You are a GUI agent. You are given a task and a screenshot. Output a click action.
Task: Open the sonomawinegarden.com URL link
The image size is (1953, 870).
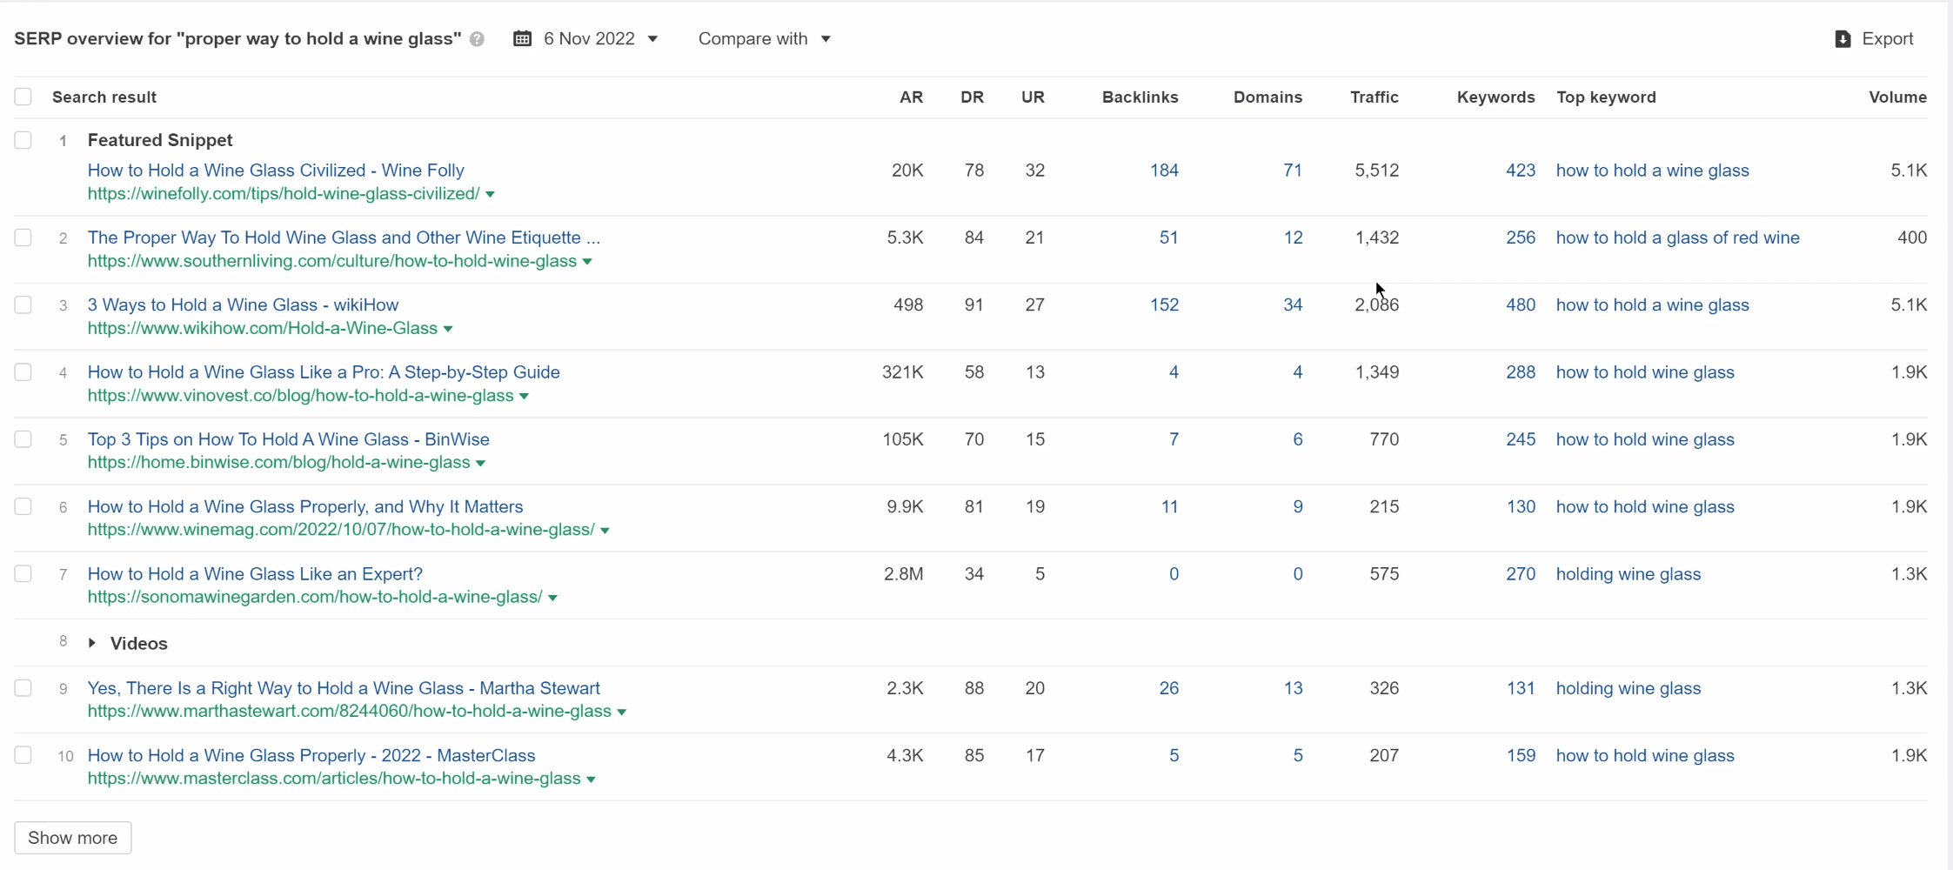click(x=315, y=597)
